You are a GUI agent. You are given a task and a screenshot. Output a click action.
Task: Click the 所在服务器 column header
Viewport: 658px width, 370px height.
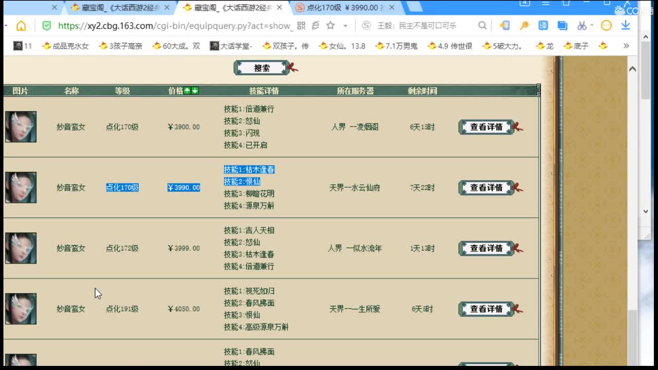pos(355,91)
